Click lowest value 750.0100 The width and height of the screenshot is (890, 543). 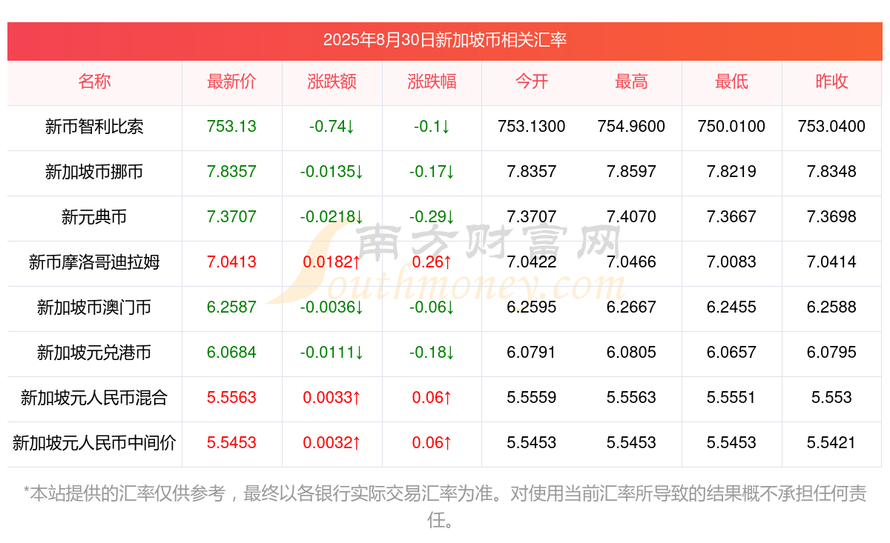[x=731, y=127]
